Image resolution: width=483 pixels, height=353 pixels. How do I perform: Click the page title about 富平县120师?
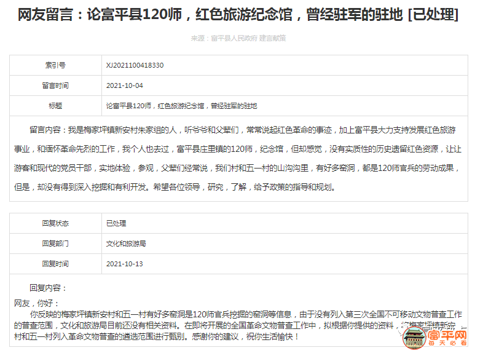[x=238, y=15]
